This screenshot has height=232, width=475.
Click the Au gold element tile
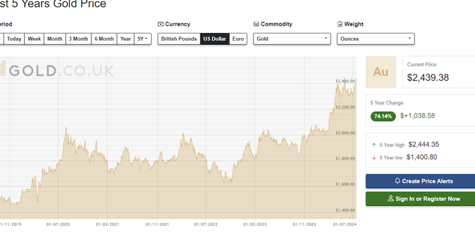tap(381, 72)
